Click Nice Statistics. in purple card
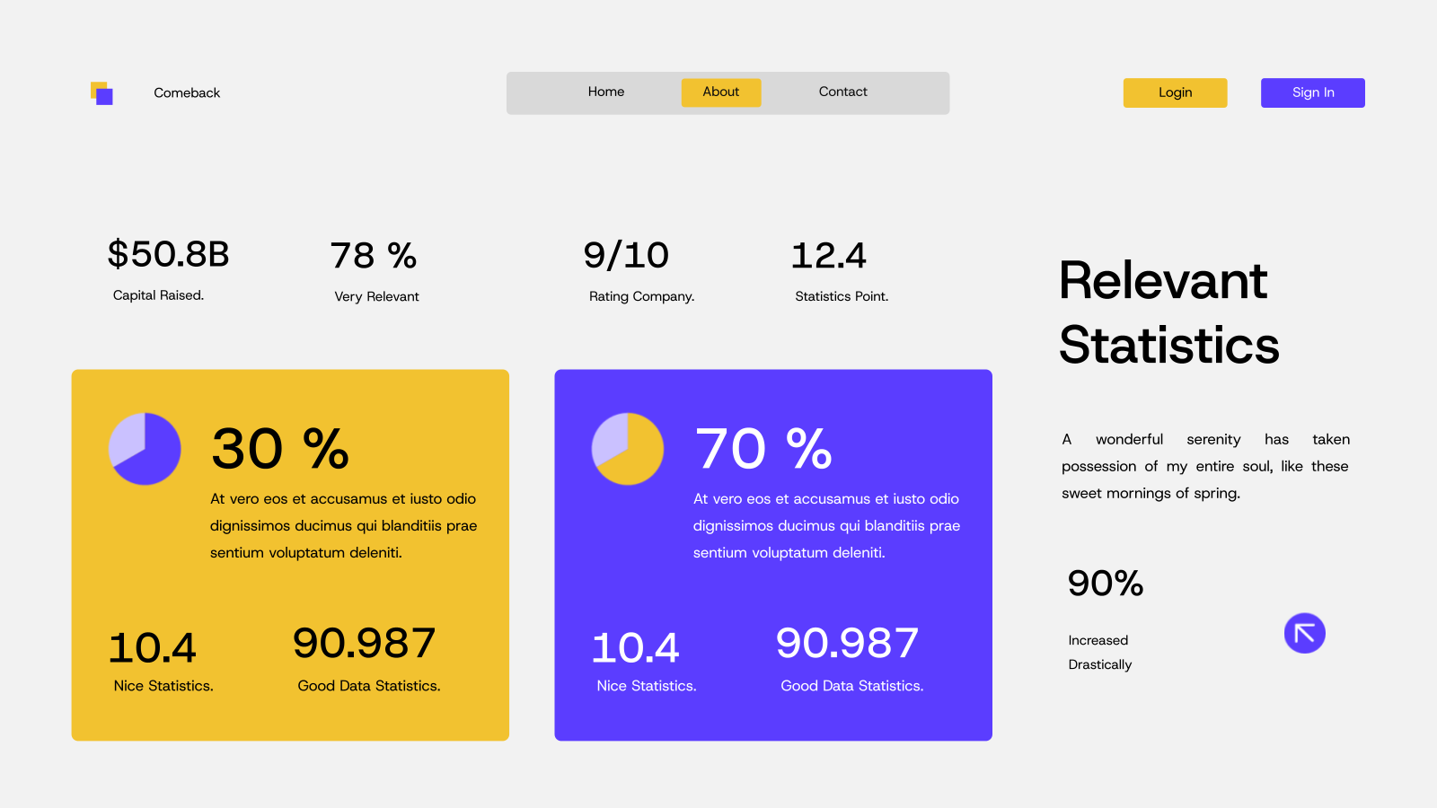Image resolution: width=1437 pixels, height=808 pixels. 647,687
